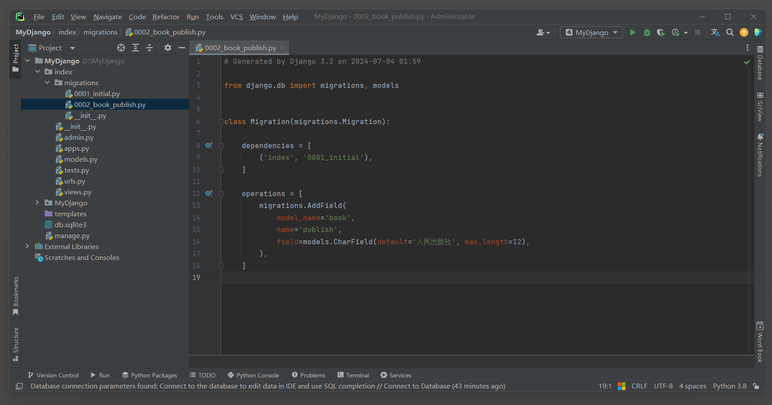The width and height of the screenshot is (772, 405).
Task: Click the orange IDE update icon
Action: pos(744,32)
